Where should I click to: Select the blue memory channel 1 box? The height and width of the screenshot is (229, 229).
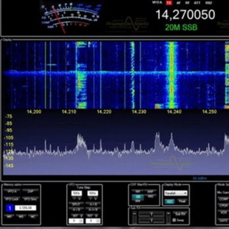coord(10,208)
